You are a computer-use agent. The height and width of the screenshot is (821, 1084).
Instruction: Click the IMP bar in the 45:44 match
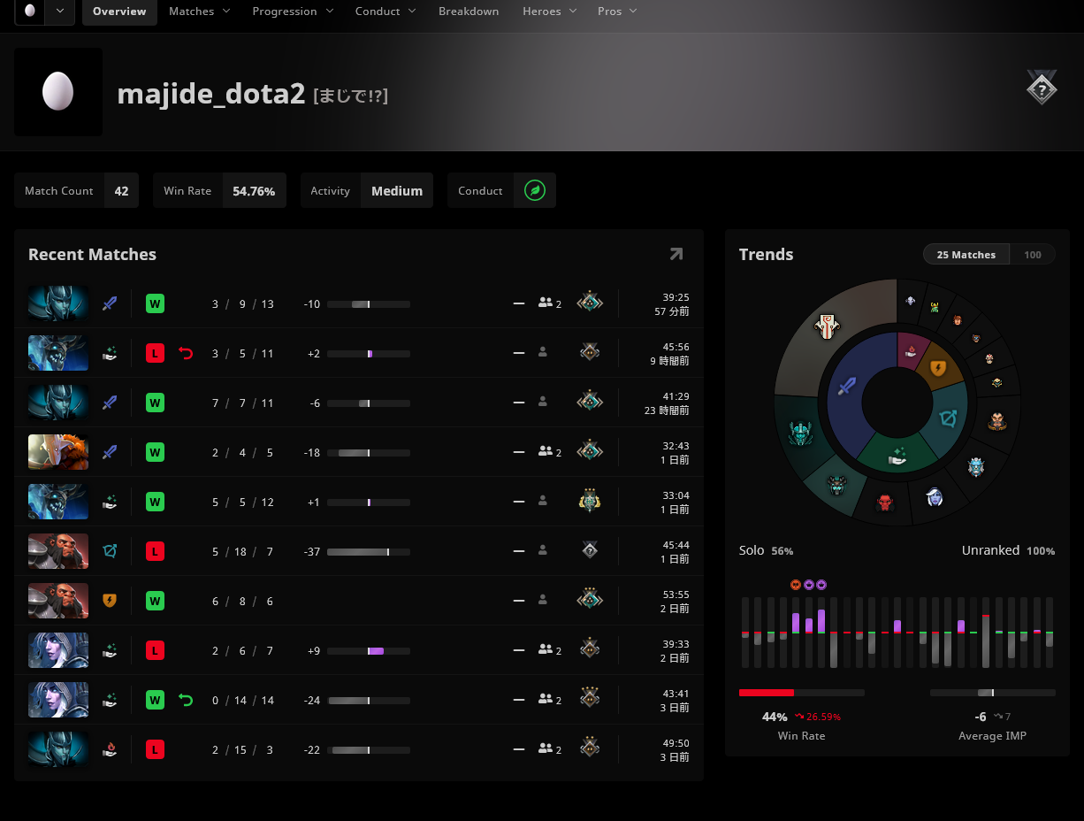coord(369,551)
